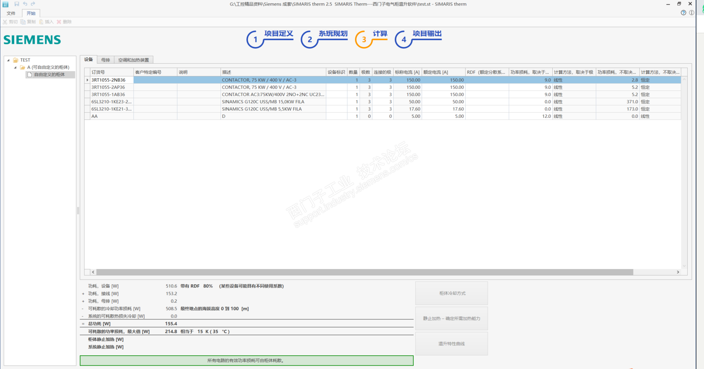The height and width of the screenshot is (369, 704).
Task: Close the SIMARIS therm window
Action: (690, 4)
